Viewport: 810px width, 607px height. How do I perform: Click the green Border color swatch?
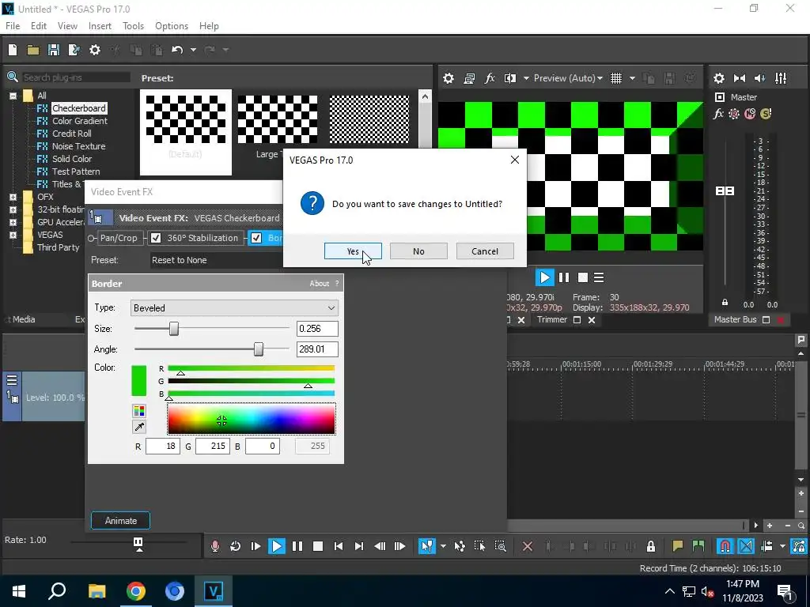(139, 381)
